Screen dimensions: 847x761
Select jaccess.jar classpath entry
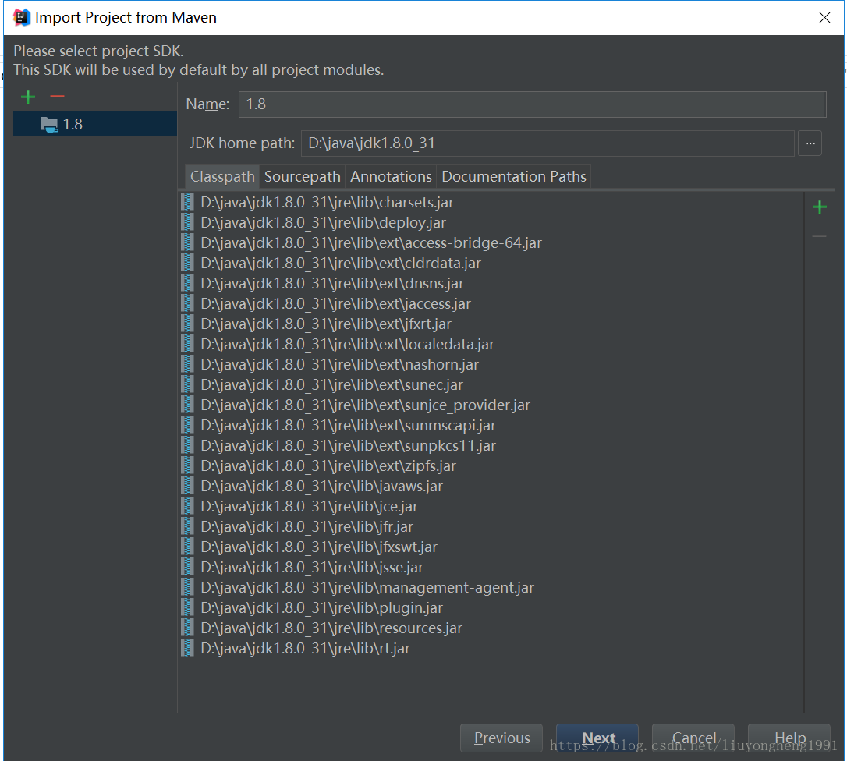click(x=491, y=303)
